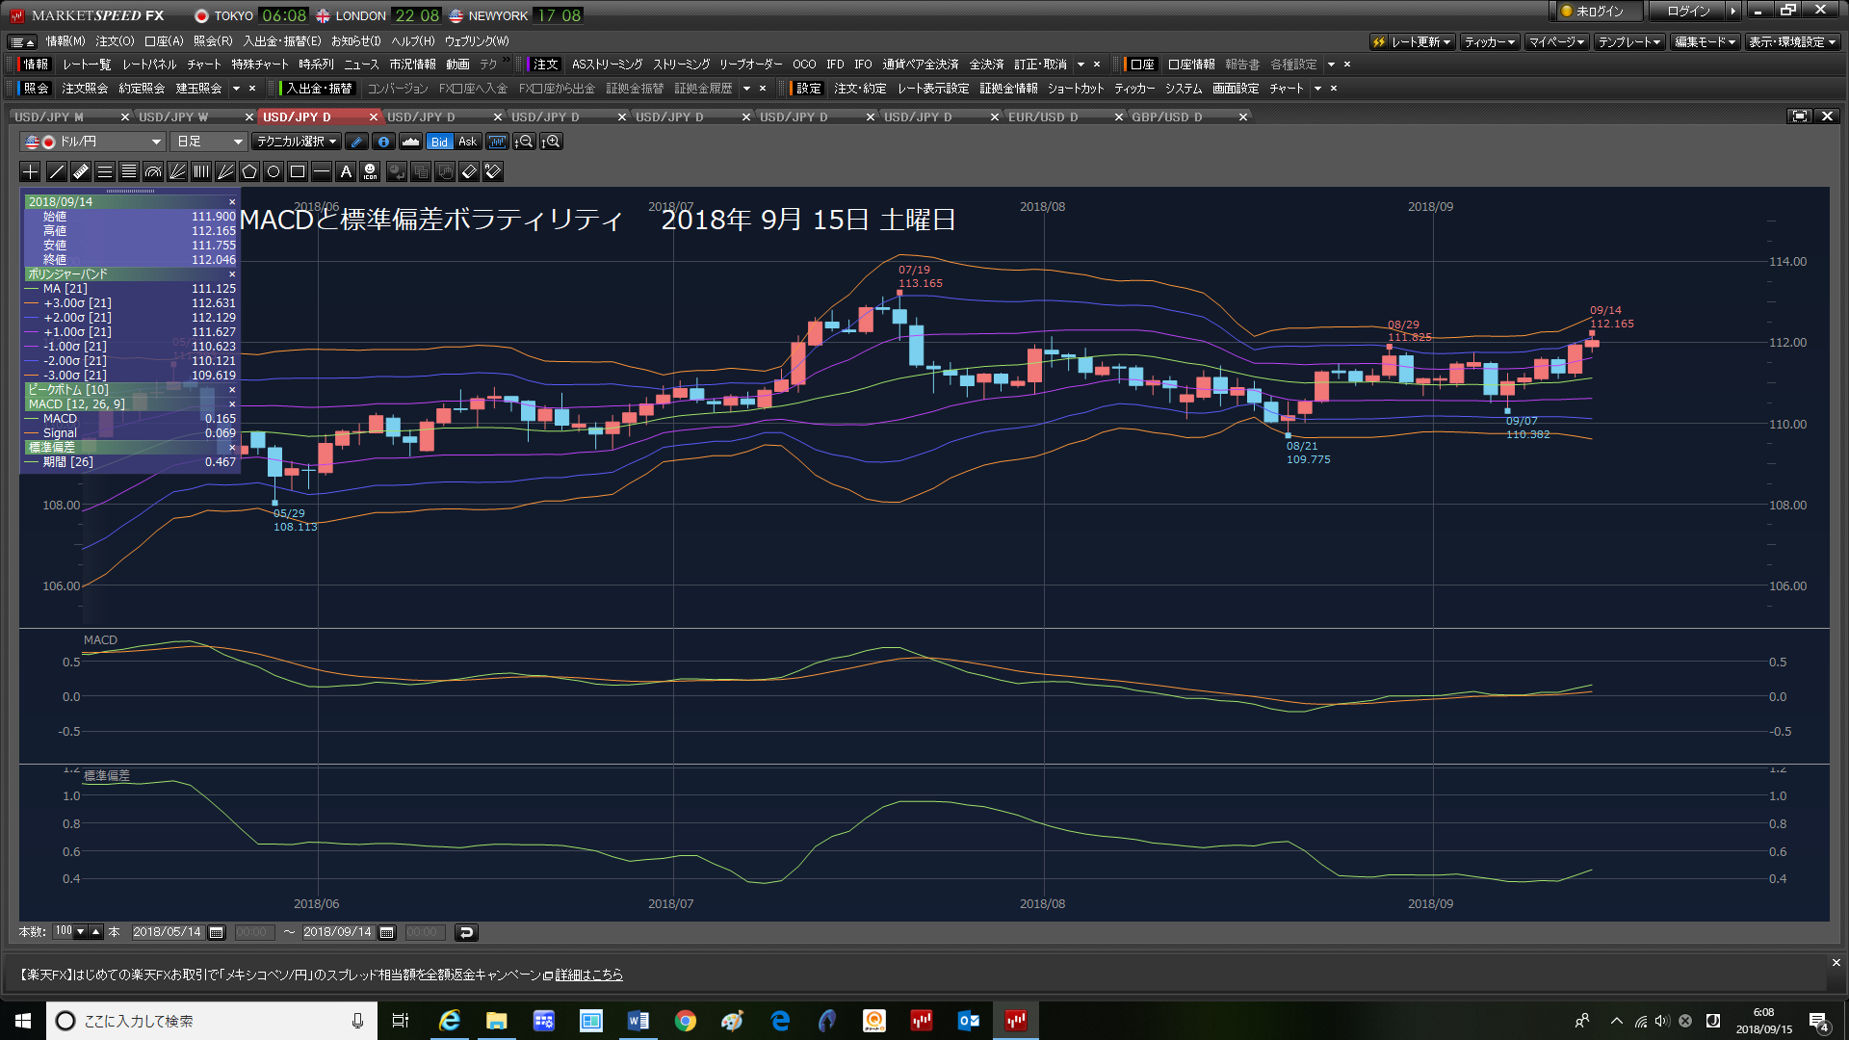Open the end date calendar picker

387,932
